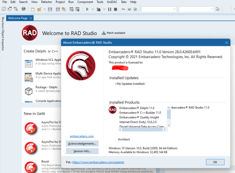Open the Tools menu
The width and height of the screenshot is (235, 173).
tap(100, 2)
